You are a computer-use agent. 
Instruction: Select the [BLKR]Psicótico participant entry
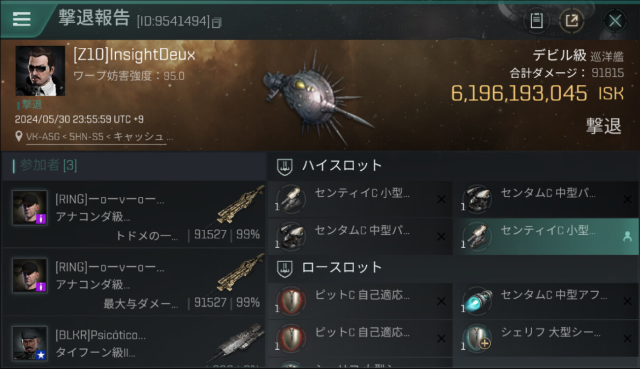pyautogui.click(x=133, y=342)
